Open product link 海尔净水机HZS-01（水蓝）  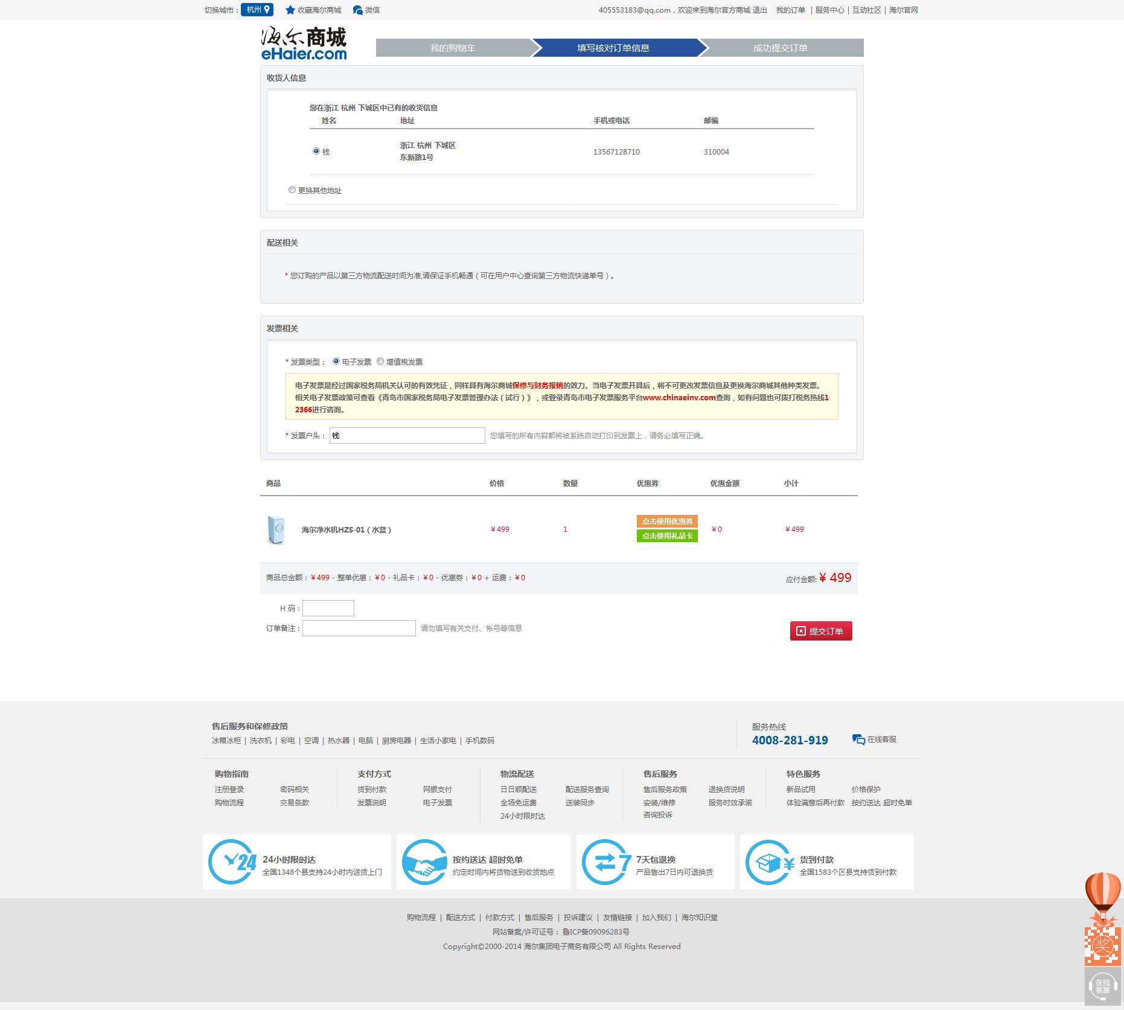[x=346, y=529]
